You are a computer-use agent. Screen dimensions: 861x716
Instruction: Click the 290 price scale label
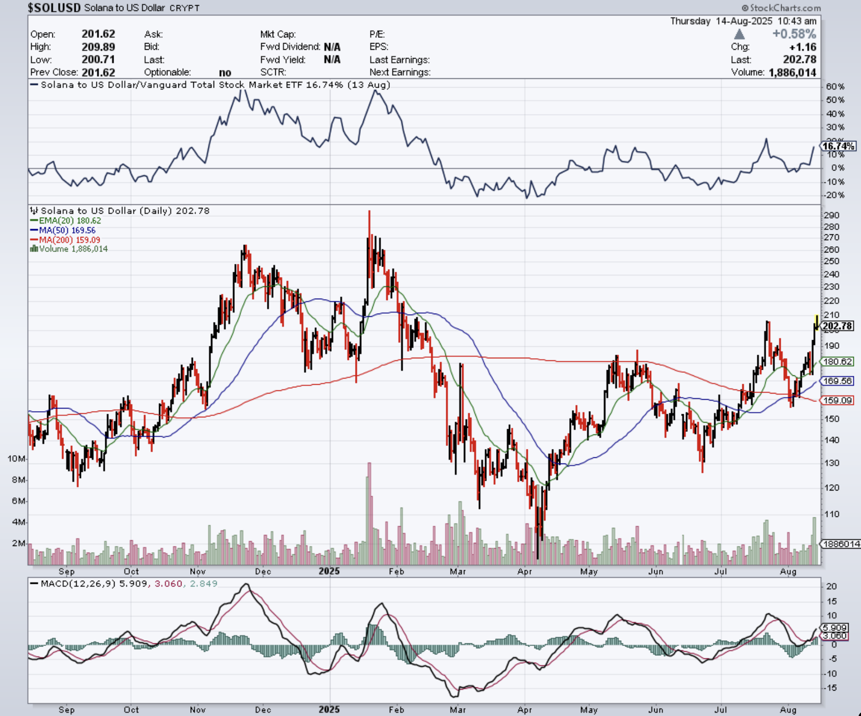point(831,215)
